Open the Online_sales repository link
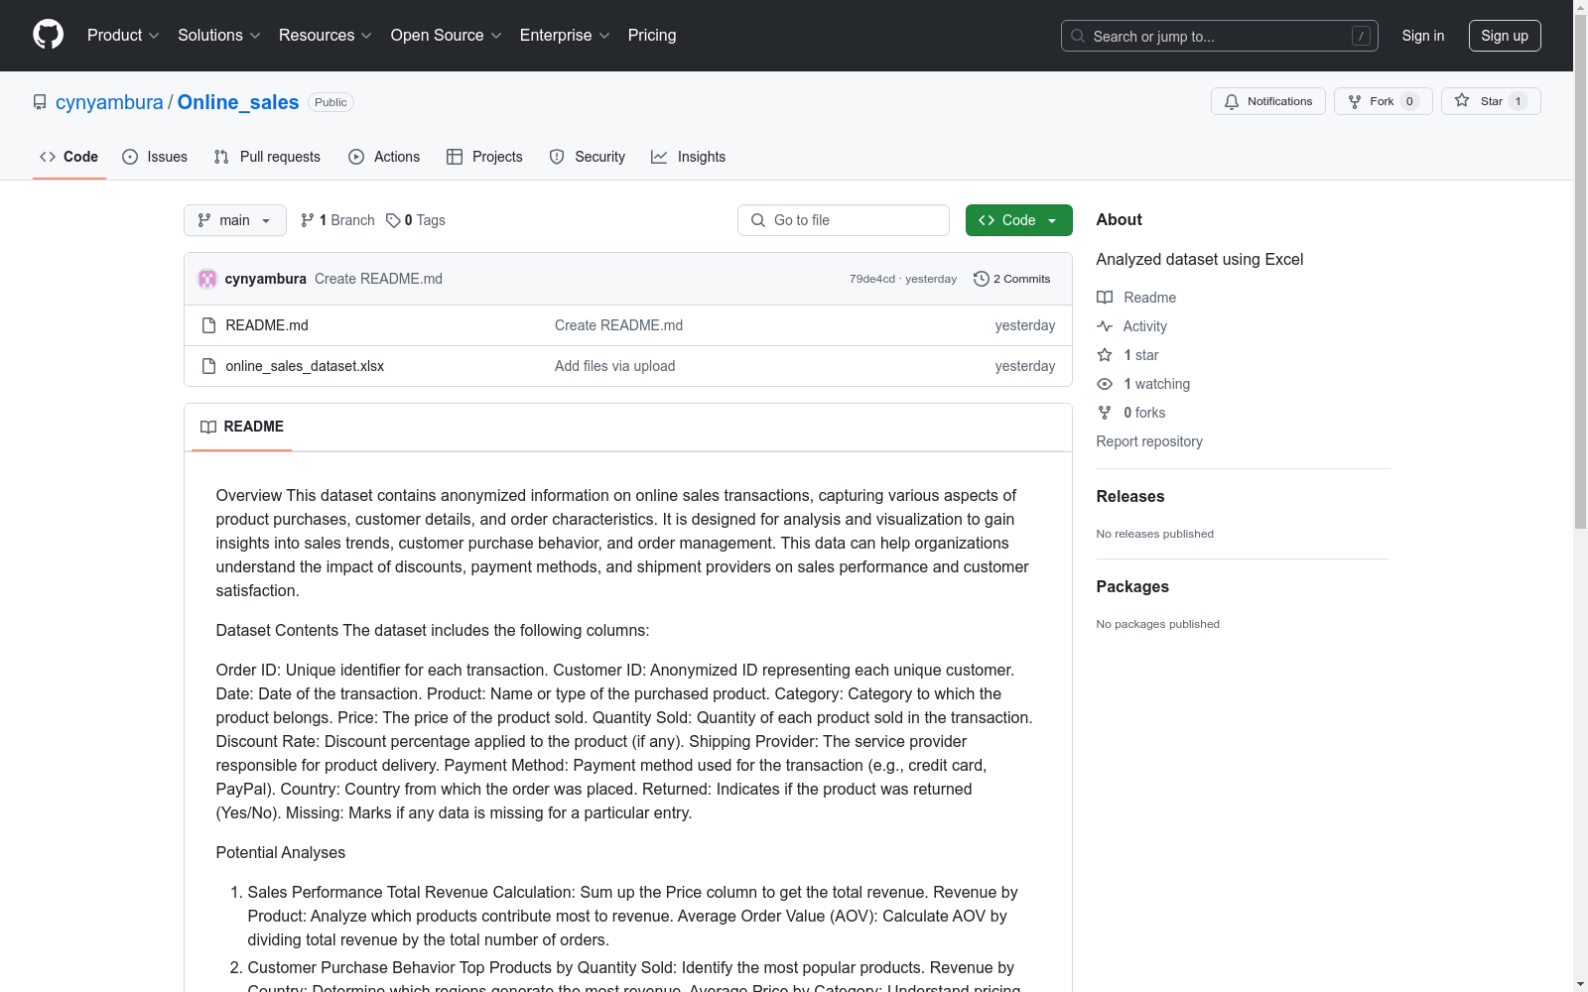This screenshot has height=992, width=1588. (238, 102)
